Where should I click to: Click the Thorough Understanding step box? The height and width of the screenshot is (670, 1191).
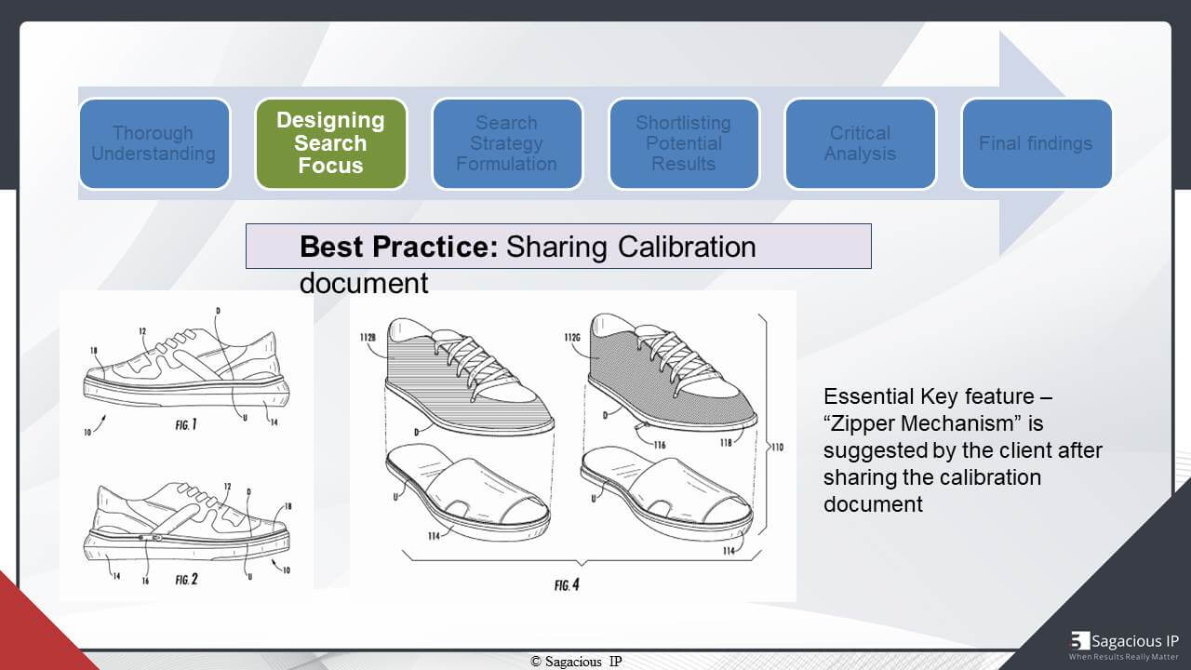pos(154,144)
